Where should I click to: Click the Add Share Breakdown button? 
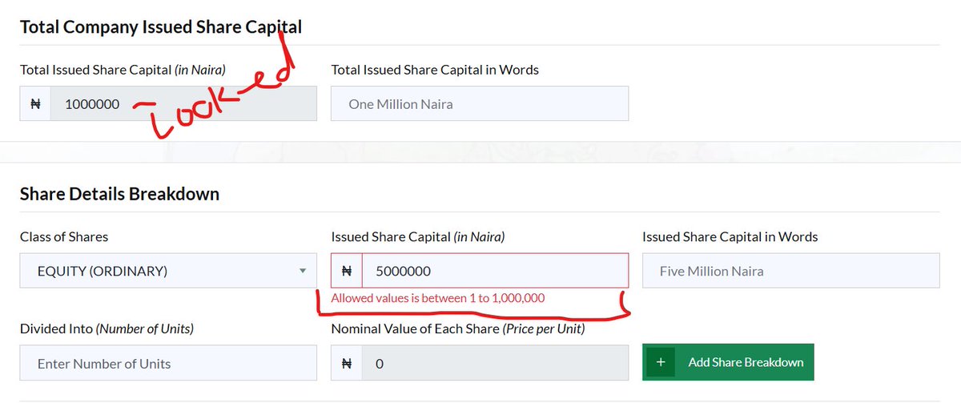(728, 362)
